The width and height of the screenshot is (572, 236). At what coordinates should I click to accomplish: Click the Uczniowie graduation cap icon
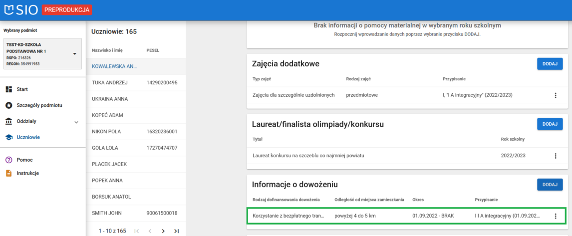point(9,138)
